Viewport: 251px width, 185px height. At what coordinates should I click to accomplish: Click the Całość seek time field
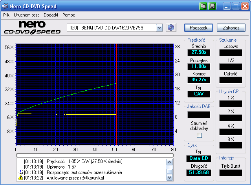point(231,80)
